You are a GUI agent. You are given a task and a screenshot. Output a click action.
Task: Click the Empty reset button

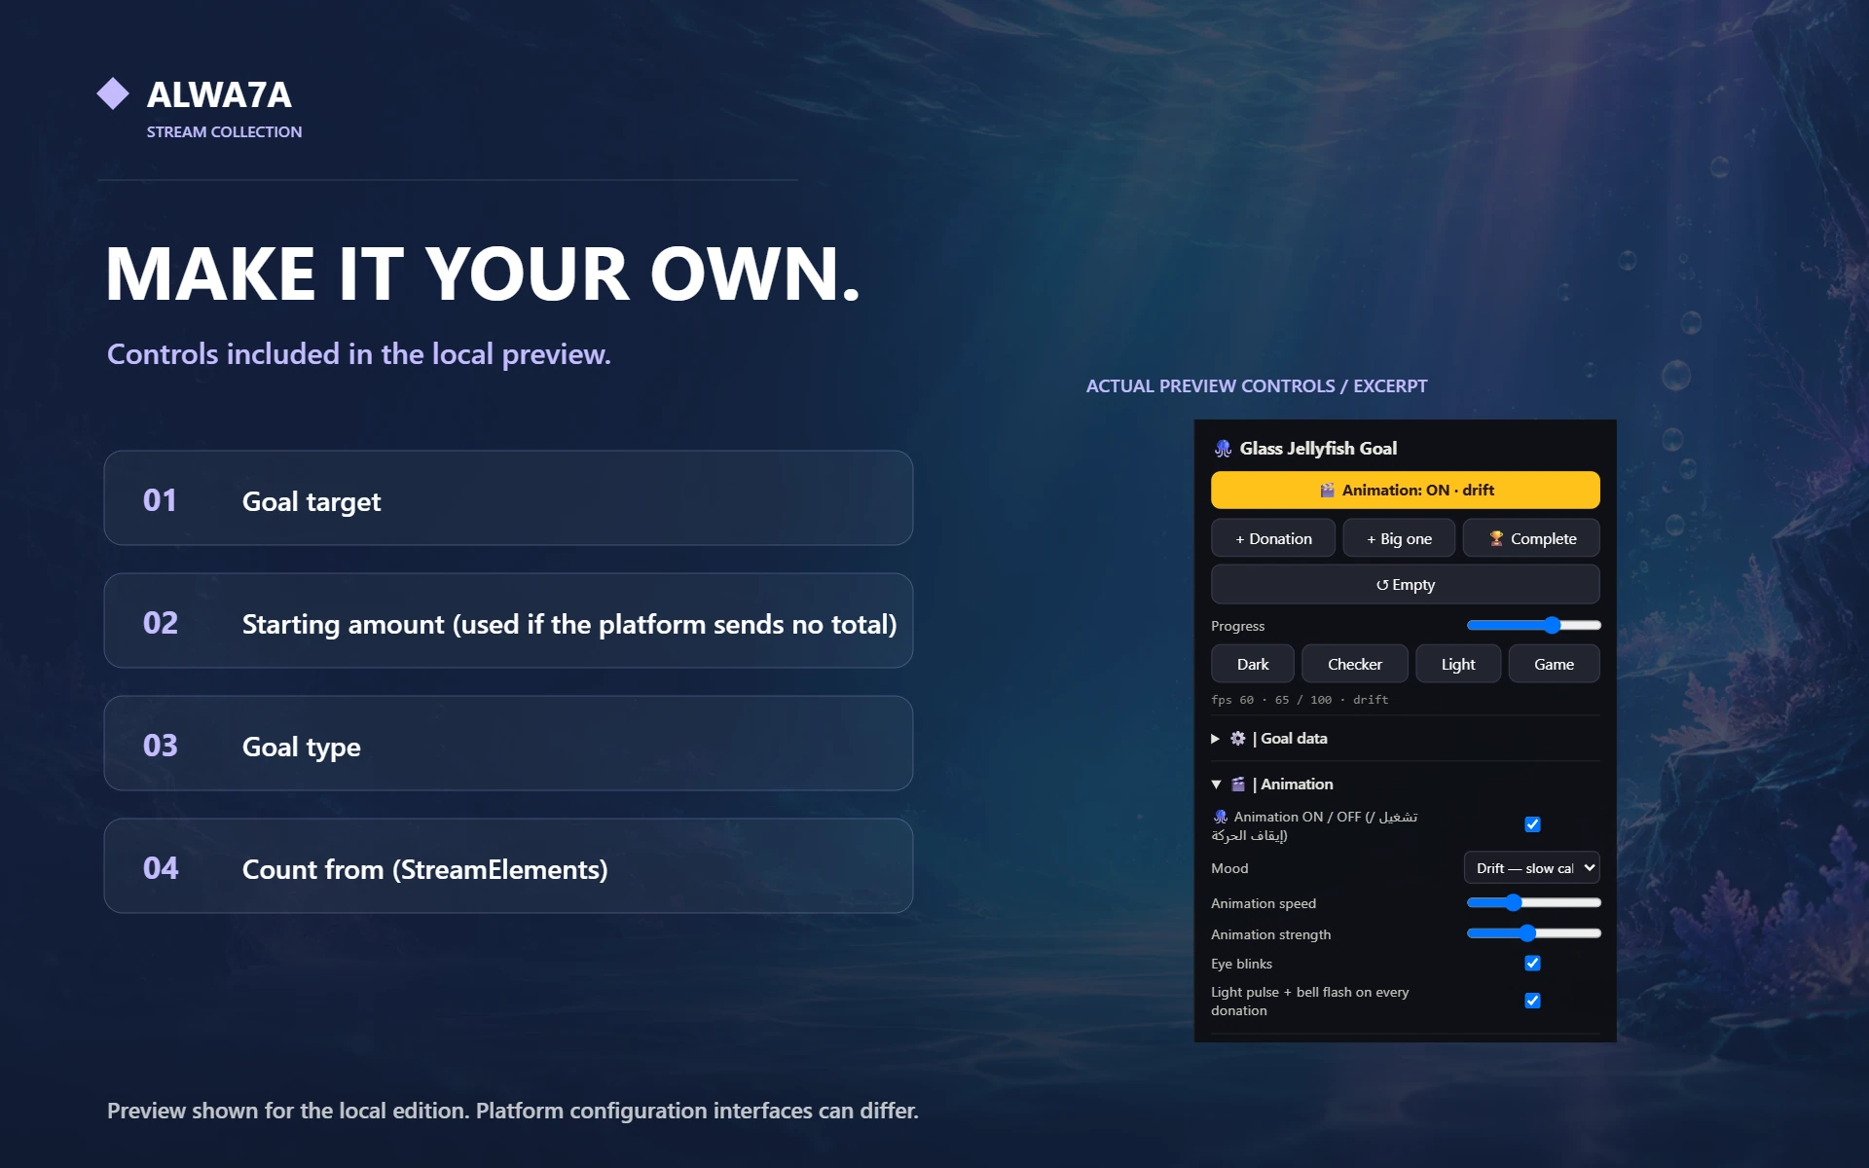coord(1405,585)
